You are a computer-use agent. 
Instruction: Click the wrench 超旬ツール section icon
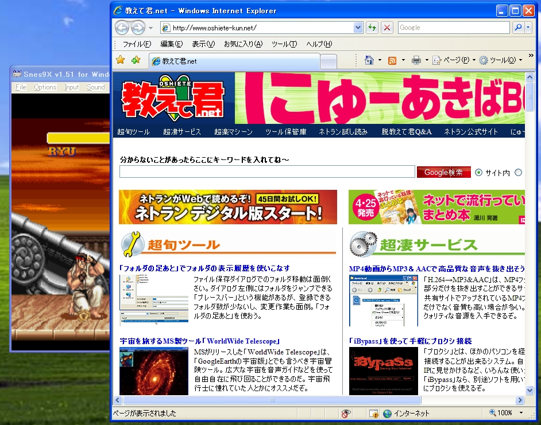point(132,244)
